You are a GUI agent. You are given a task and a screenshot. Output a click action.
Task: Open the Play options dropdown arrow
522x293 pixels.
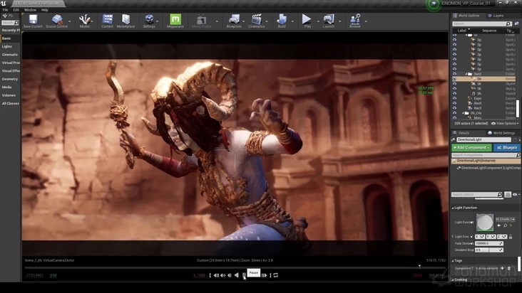click(x=318, y=21)
